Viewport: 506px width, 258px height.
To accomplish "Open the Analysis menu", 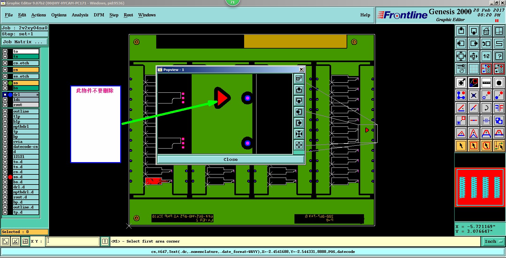I will point(80,15).
